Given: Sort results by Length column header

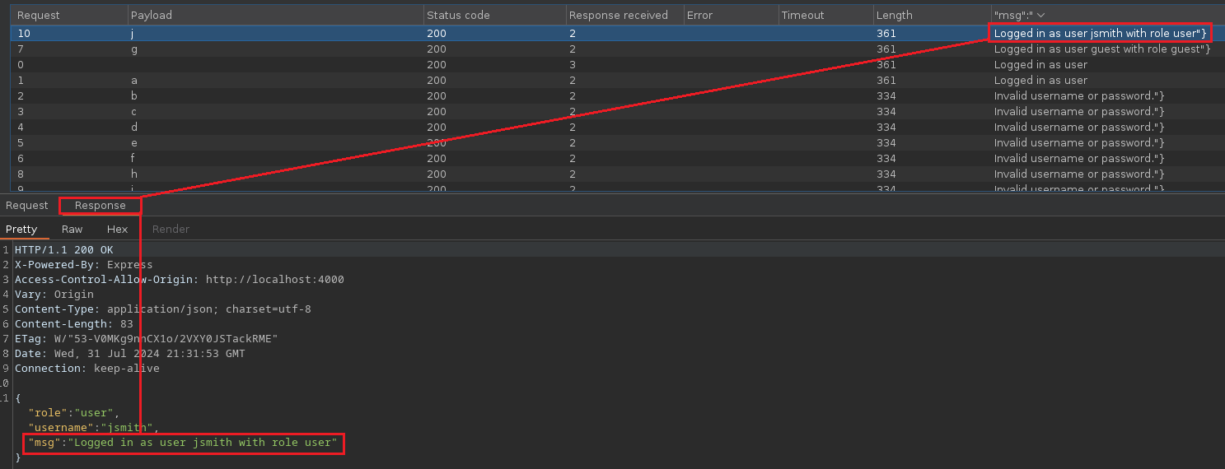Looking at the screenshot, I should (x=894, y=16).
